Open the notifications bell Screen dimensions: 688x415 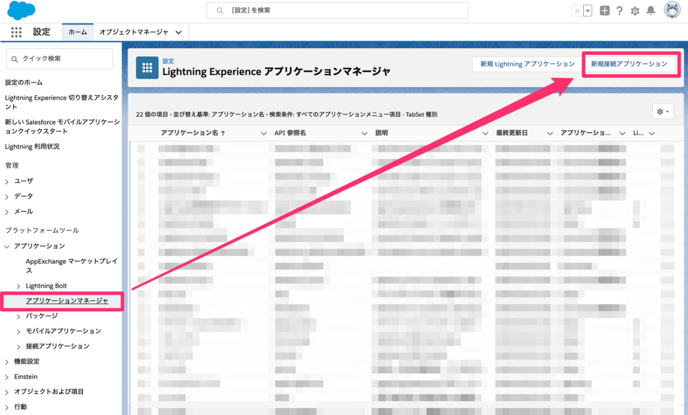point(651,11)
